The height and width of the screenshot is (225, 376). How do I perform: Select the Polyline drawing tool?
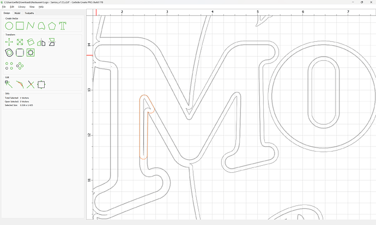(31, 26)
